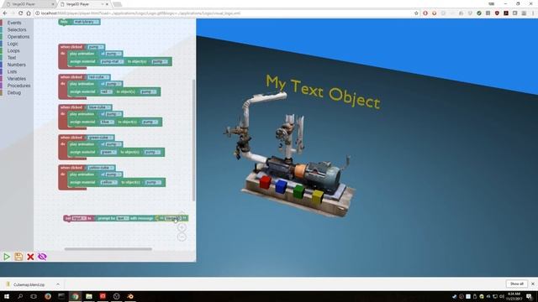Open the Logic block category
This screenshot has width=538, height=302.
pyautogui.click(x=13, y=44)
